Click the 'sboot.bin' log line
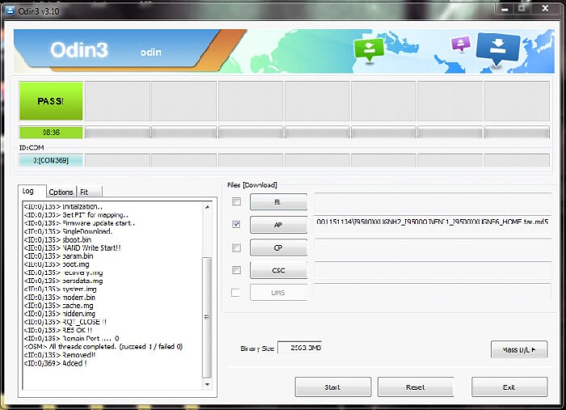 (x=57, y=239)
